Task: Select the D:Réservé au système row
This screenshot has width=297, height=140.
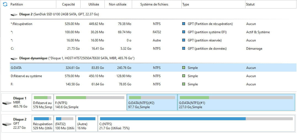Action: coord(153,76)
